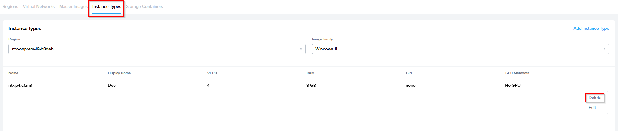Click the Dev display name cell

point(112,85)
